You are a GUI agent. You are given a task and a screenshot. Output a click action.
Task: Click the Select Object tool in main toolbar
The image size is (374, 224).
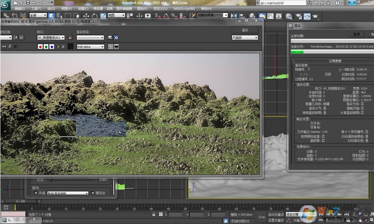[51, 16]
